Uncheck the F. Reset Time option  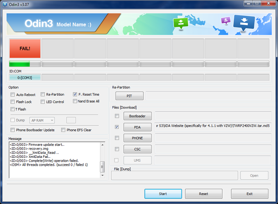[x=75, y=94]
